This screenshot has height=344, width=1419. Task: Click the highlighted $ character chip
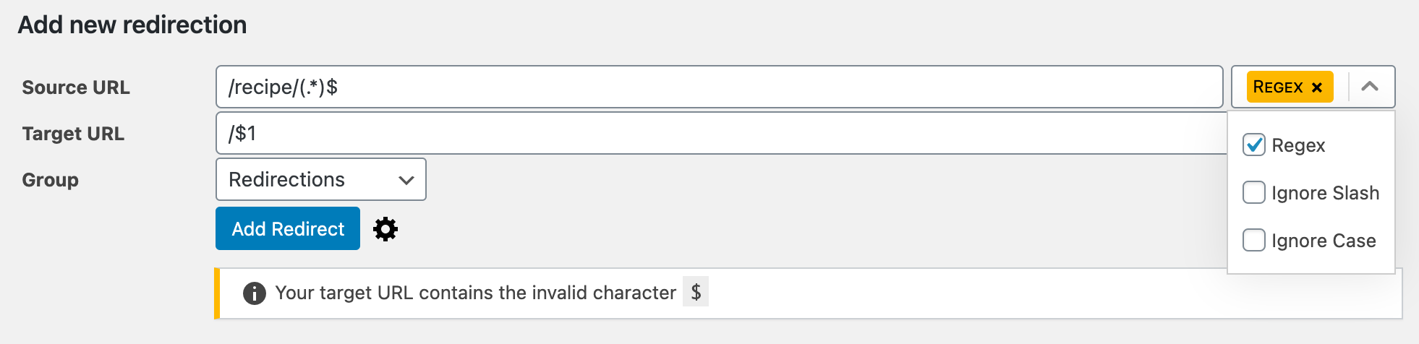(696, 292)
